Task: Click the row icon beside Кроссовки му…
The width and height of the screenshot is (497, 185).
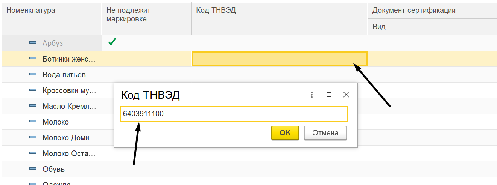Action: tap(33, 90)
